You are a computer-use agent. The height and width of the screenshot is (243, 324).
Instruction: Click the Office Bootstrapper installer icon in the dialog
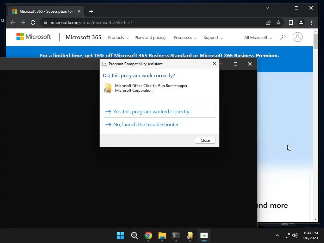coord(108,88)
